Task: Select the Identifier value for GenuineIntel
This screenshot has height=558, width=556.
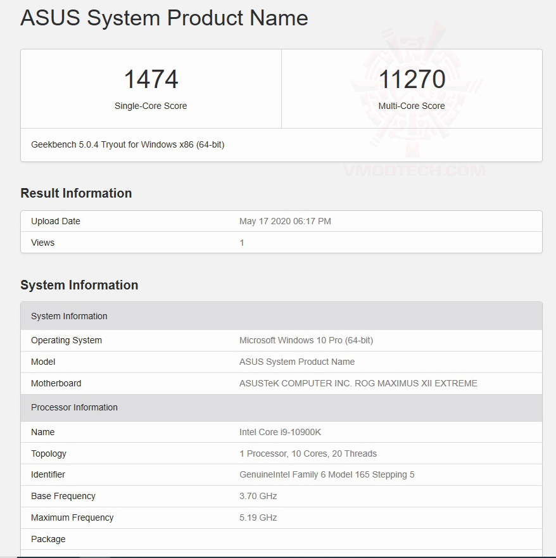Action: [x=327, y=474]
